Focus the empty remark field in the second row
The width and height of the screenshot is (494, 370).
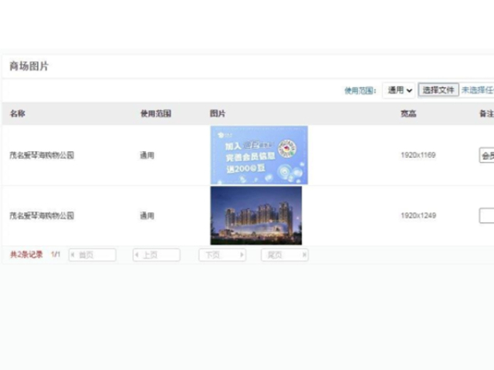pos(486,216)
